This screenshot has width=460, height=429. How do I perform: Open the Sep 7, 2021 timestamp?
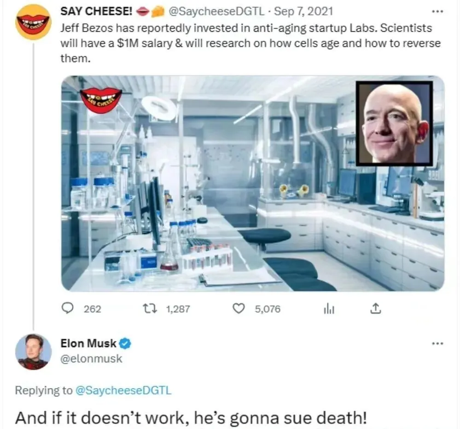point(303,11)
